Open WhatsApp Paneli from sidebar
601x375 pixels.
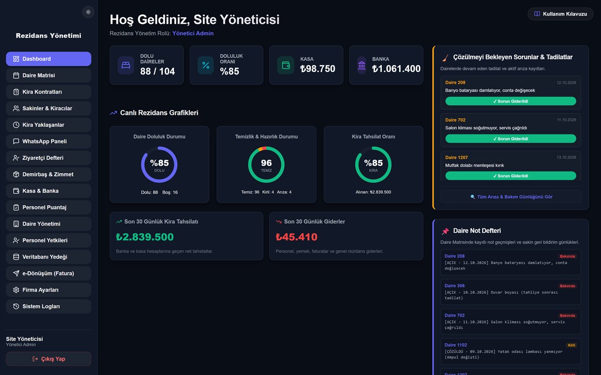(x=49, y=142)
